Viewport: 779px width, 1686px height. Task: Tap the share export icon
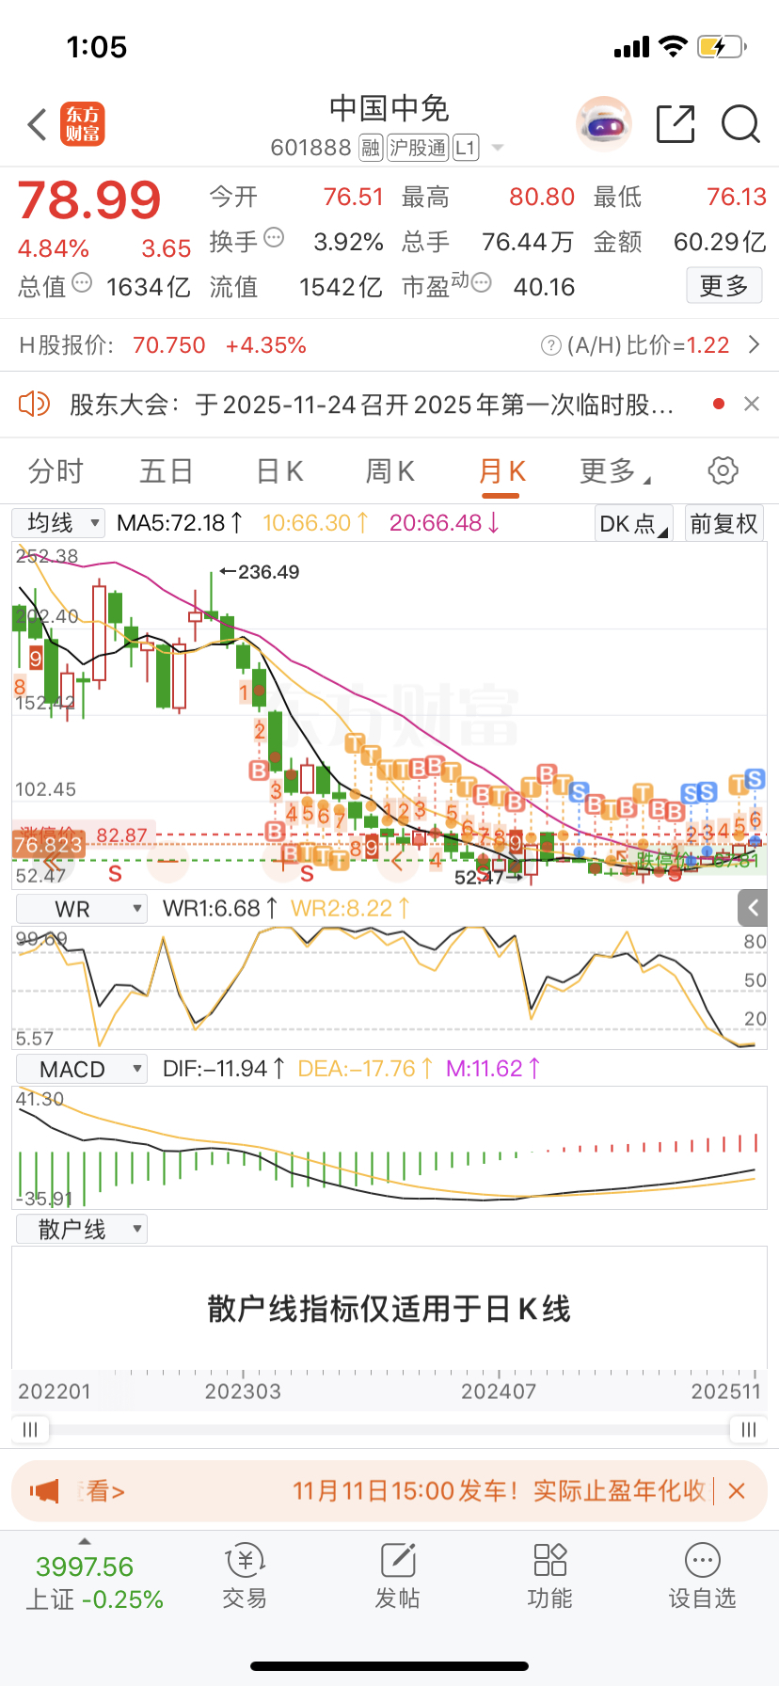[x=676, y=124]
